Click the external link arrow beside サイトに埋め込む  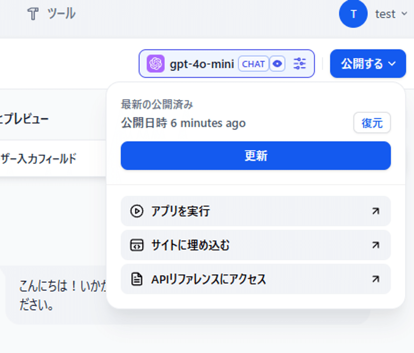click(x=375, y=245)
